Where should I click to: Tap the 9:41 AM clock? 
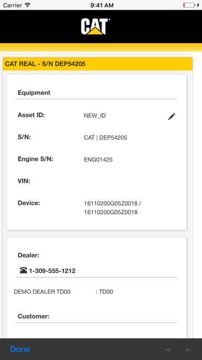click(x=102, y=5)
